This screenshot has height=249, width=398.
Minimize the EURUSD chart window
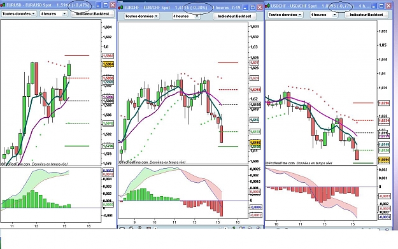tap(99, 5)
